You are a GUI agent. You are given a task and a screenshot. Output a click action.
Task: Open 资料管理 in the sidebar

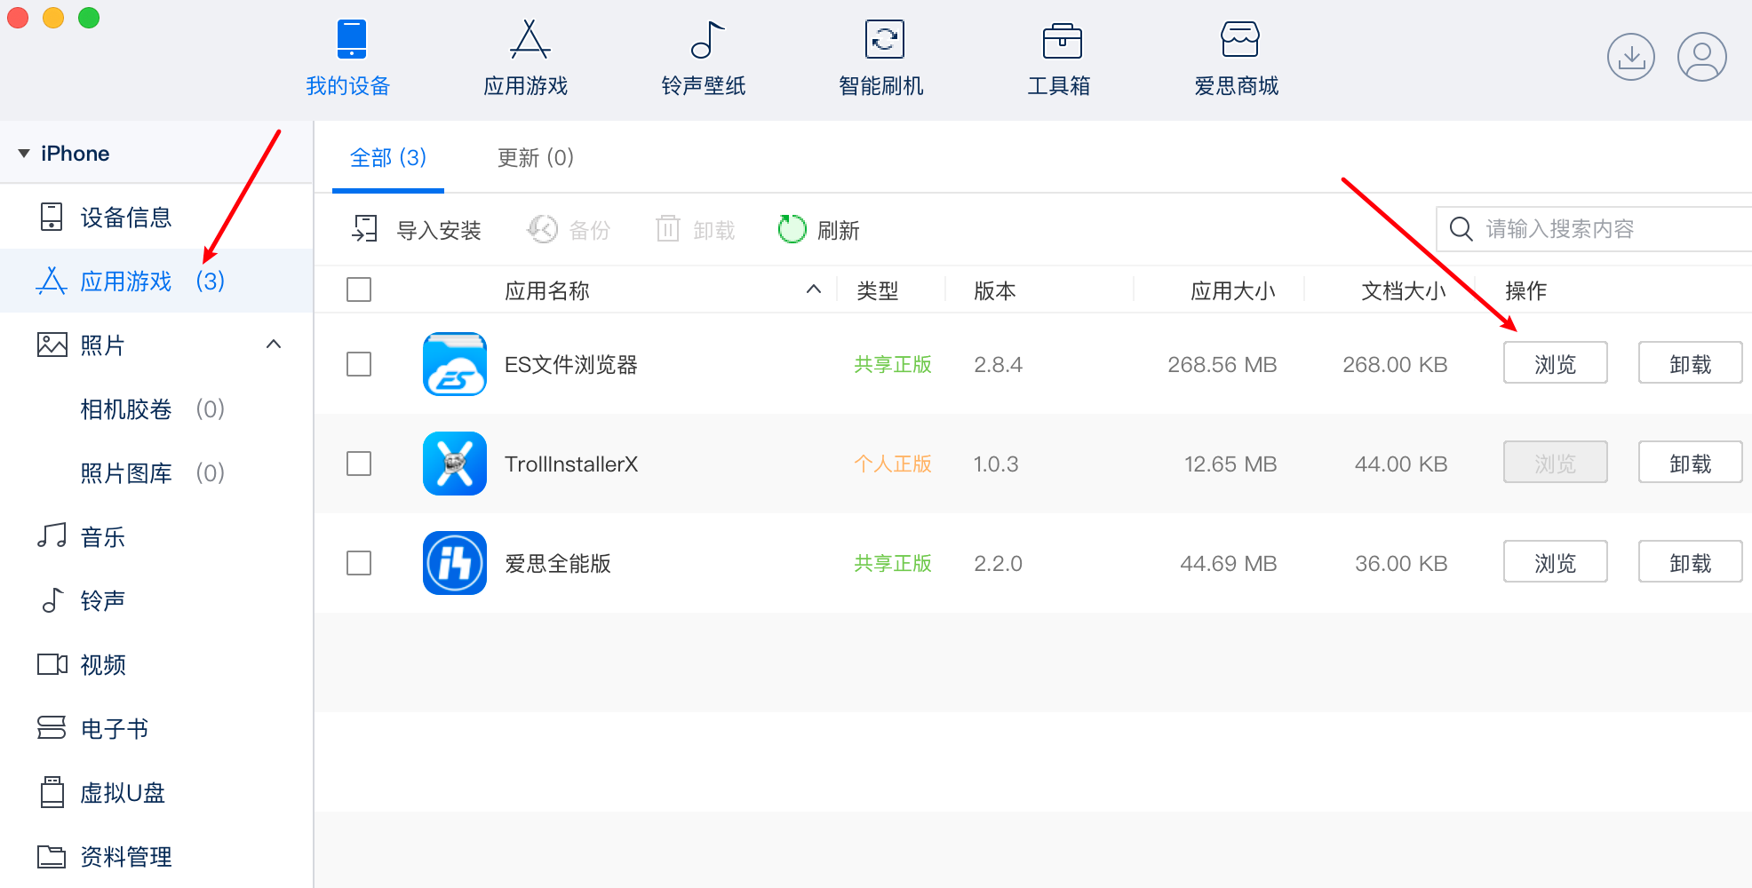click(156, 856)
